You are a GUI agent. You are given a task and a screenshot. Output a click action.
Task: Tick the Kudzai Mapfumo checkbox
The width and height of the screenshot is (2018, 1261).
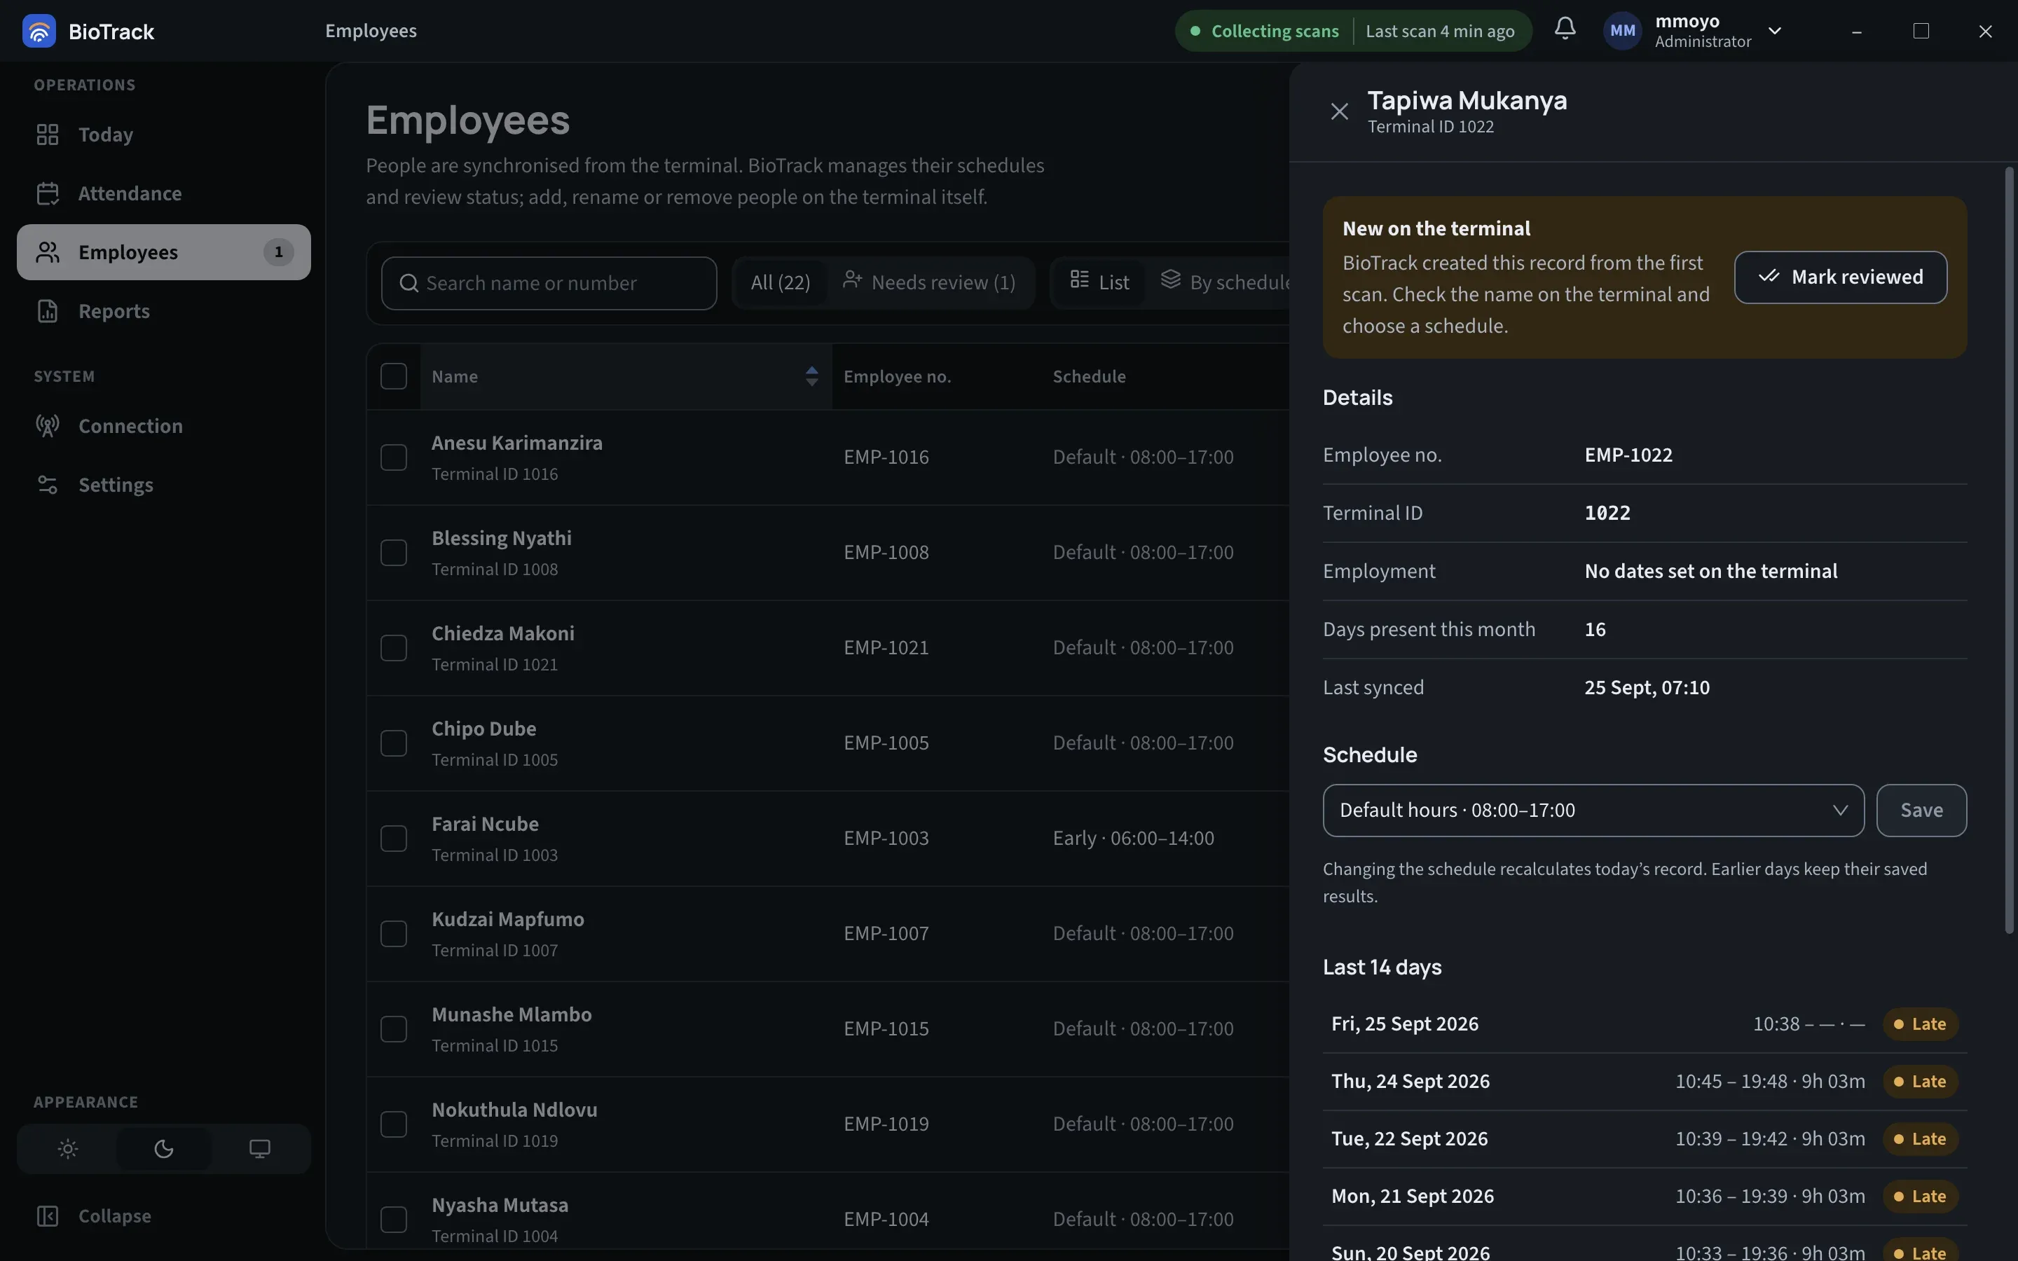[x=394, y=933]
